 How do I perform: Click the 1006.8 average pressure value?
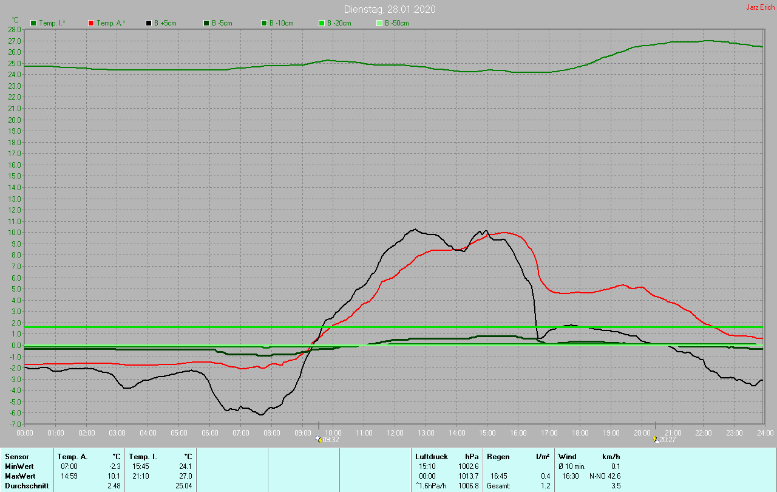(468, 485)
